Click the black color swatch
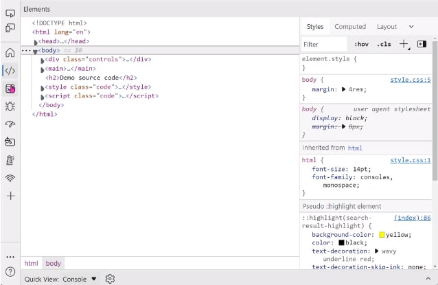Screen dimensions: 438x285 [342, 242]
